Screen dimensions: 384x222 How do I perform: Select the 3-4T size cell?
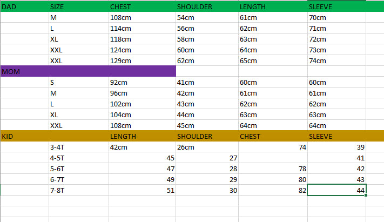point(78,147)
